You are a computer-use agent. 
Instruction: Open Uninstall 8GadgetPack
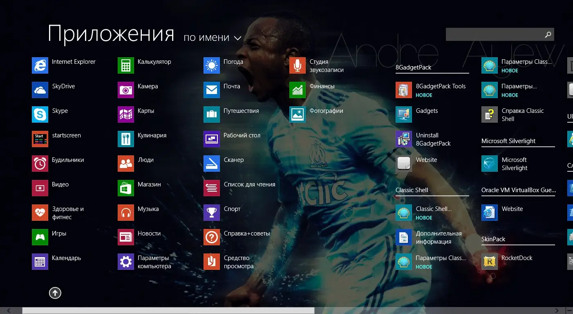coord(423,139)
